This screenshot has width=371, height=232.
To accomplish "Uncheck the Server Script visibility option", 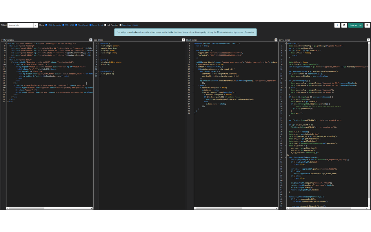I will click(90, 25).
